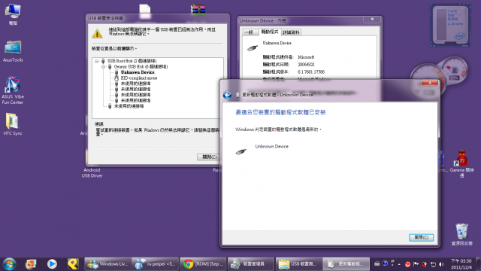Click the mouse icon beside HID-compliant mouse
Viewport: 481px width, 271px height.
pos(116,78)
